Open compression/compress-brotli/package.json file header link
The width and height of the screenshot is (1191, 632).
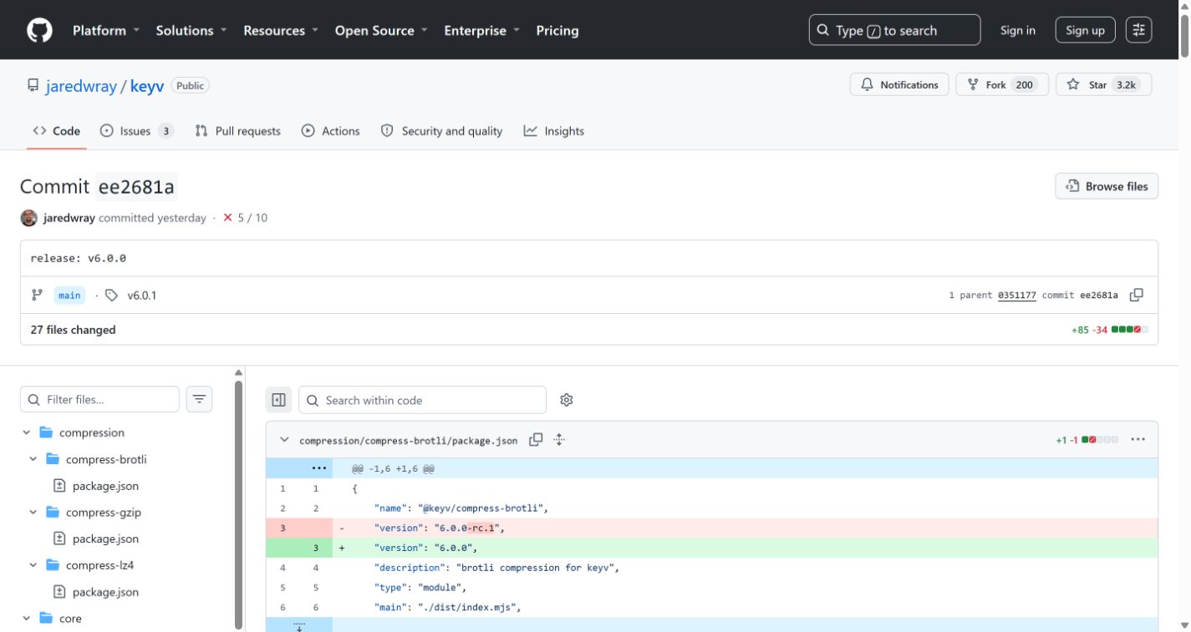(409, 440)
